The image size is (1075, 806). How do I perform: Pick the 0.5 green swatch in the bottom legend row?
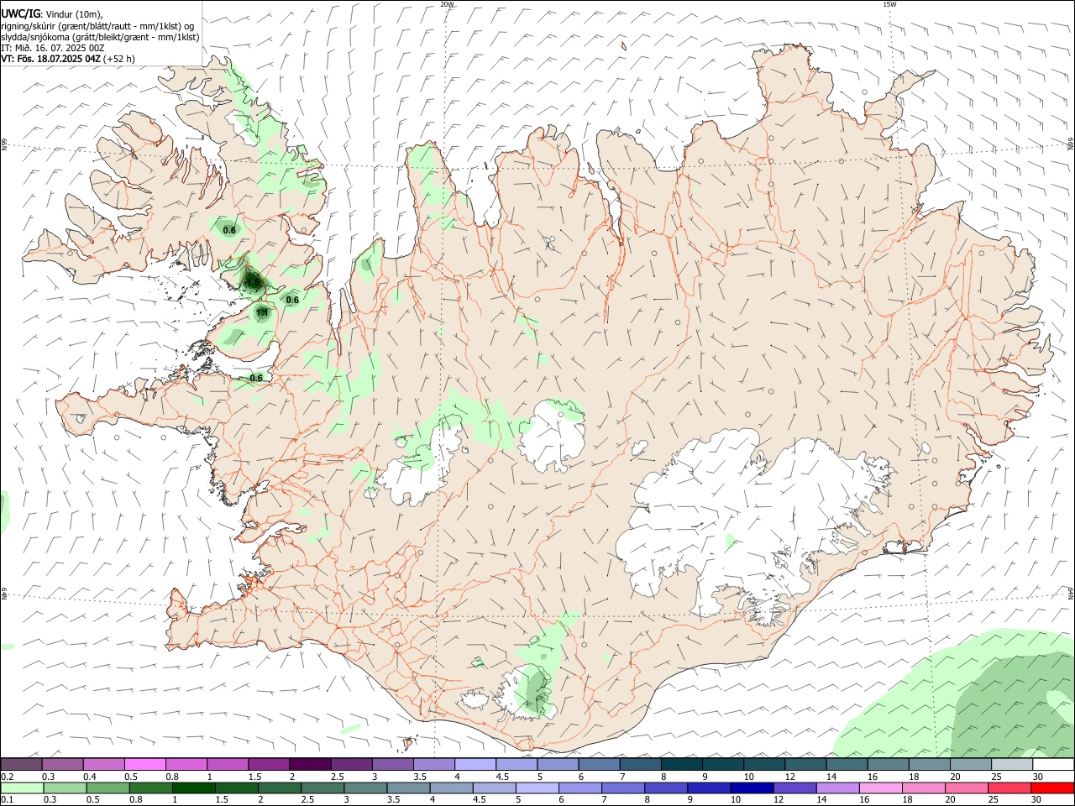click(x=107, y=788)
